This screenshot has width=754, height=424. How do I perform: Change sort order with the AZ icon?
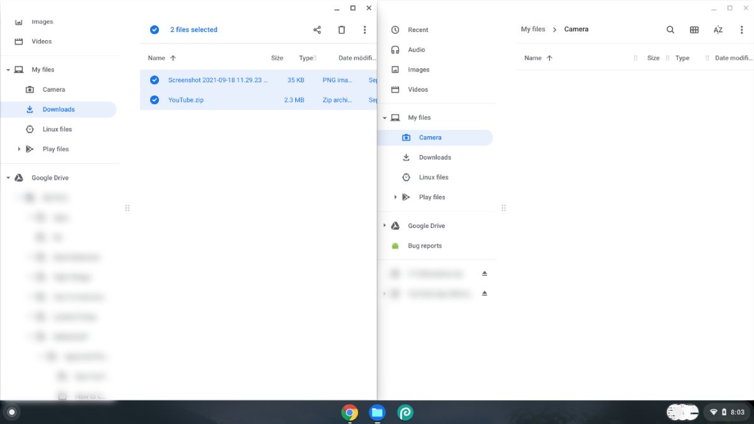click(x=717, y=30)
